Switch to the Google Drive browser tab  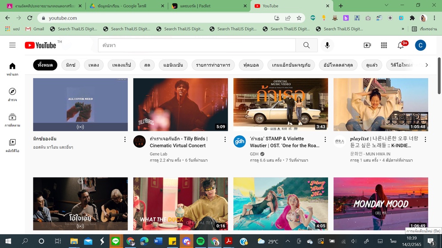pos(126,6)
